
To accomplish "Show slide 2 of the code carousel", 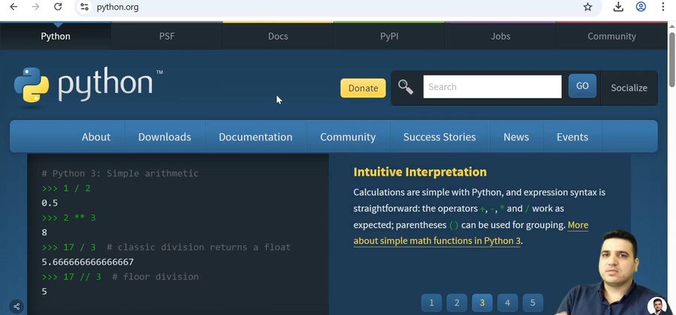I will pos(457,303).
